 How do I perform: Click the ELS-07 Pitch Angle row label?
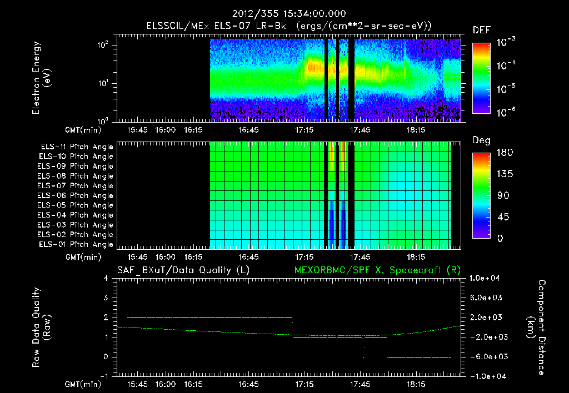76,185
